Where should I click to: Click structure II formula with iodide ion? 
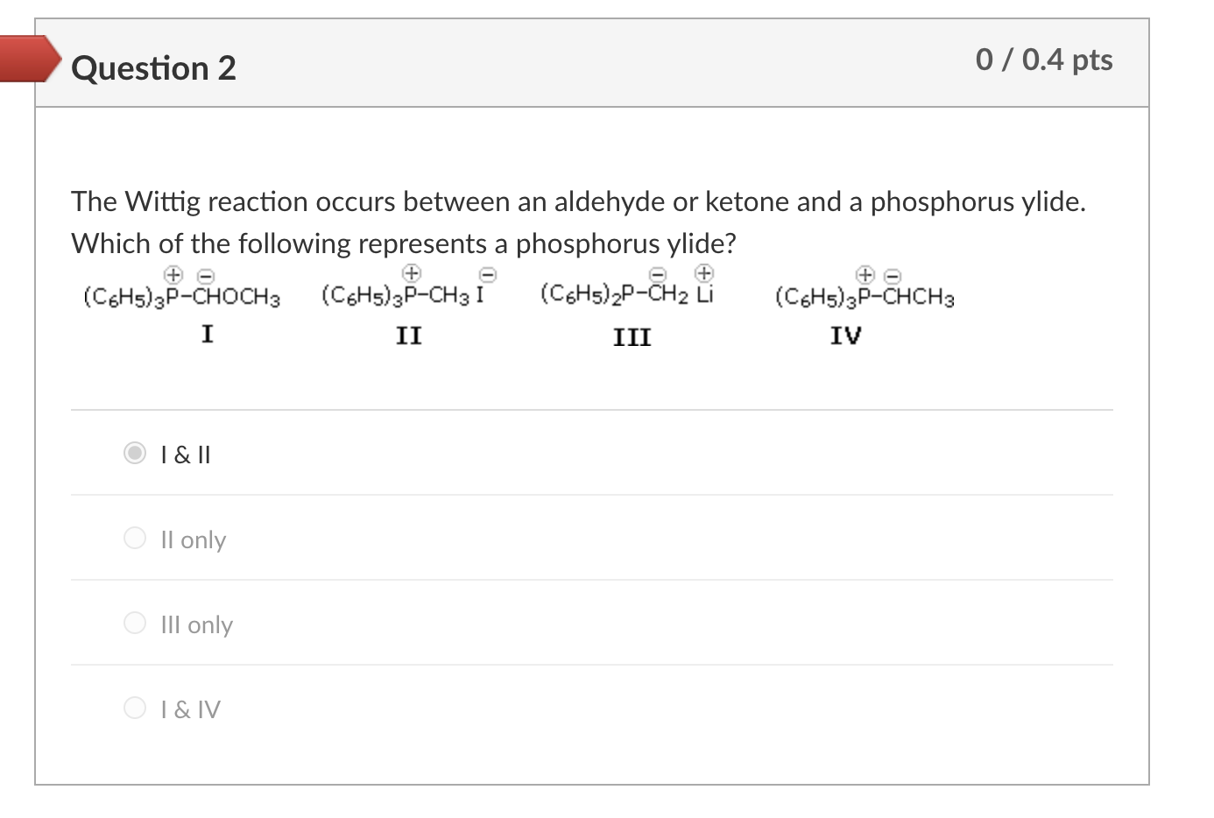(409, 286)
